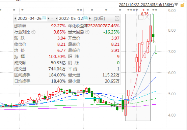Viewport: 187px width, 130px height.
Task: Click the 最大回撤 value -16.25%
Action: tap(111, 32)
